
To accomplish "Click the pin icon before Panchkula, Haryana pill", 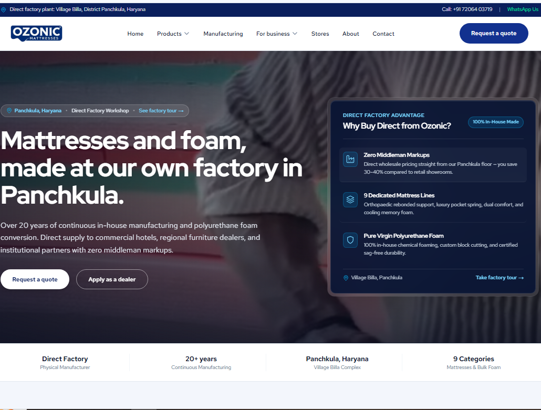I will 9,111.
